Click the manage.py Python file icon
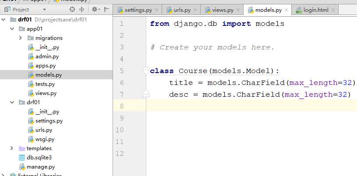 click(x=22, y=167)
